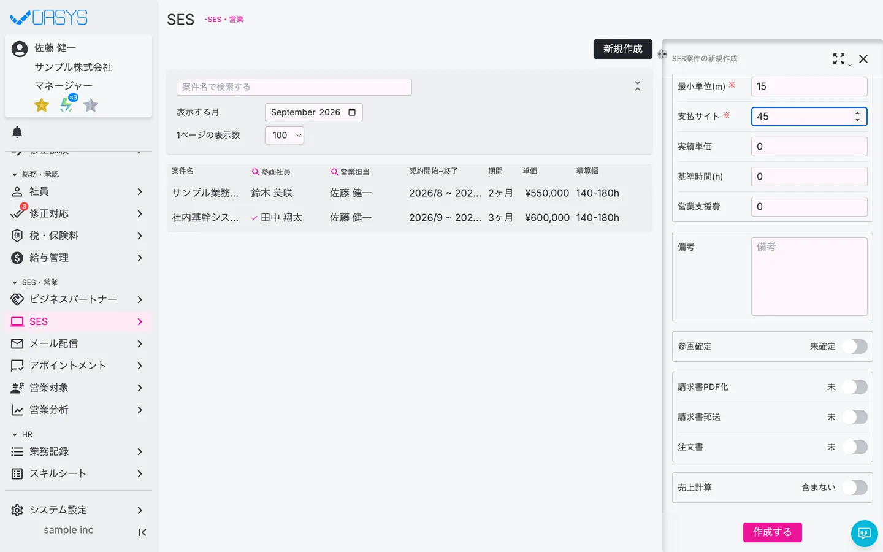Toggle the 参画確定 switch
The width and height of the screenshot is (883, 552).
click(x=854, y=347)
